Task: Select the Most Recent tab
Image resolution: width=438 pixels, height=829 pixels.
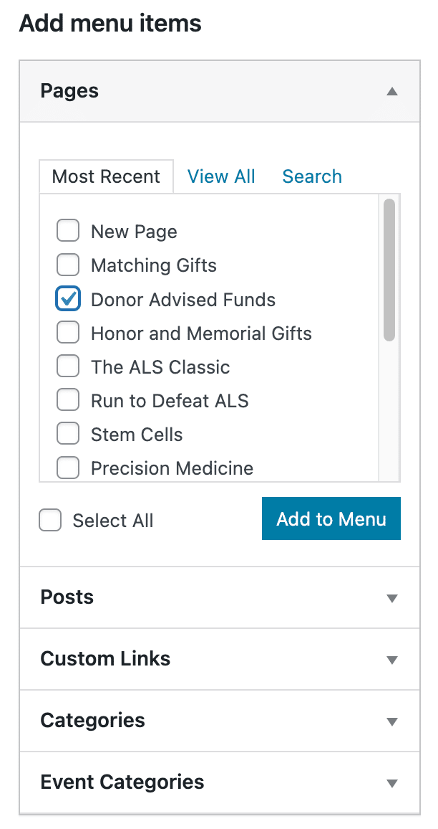Action: 106,176
